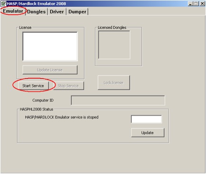Click the 'HASP/HARDLOCK Emulator service is stoped' status text
This screenshot has width=206, height=174.
[x=62, y=117]
